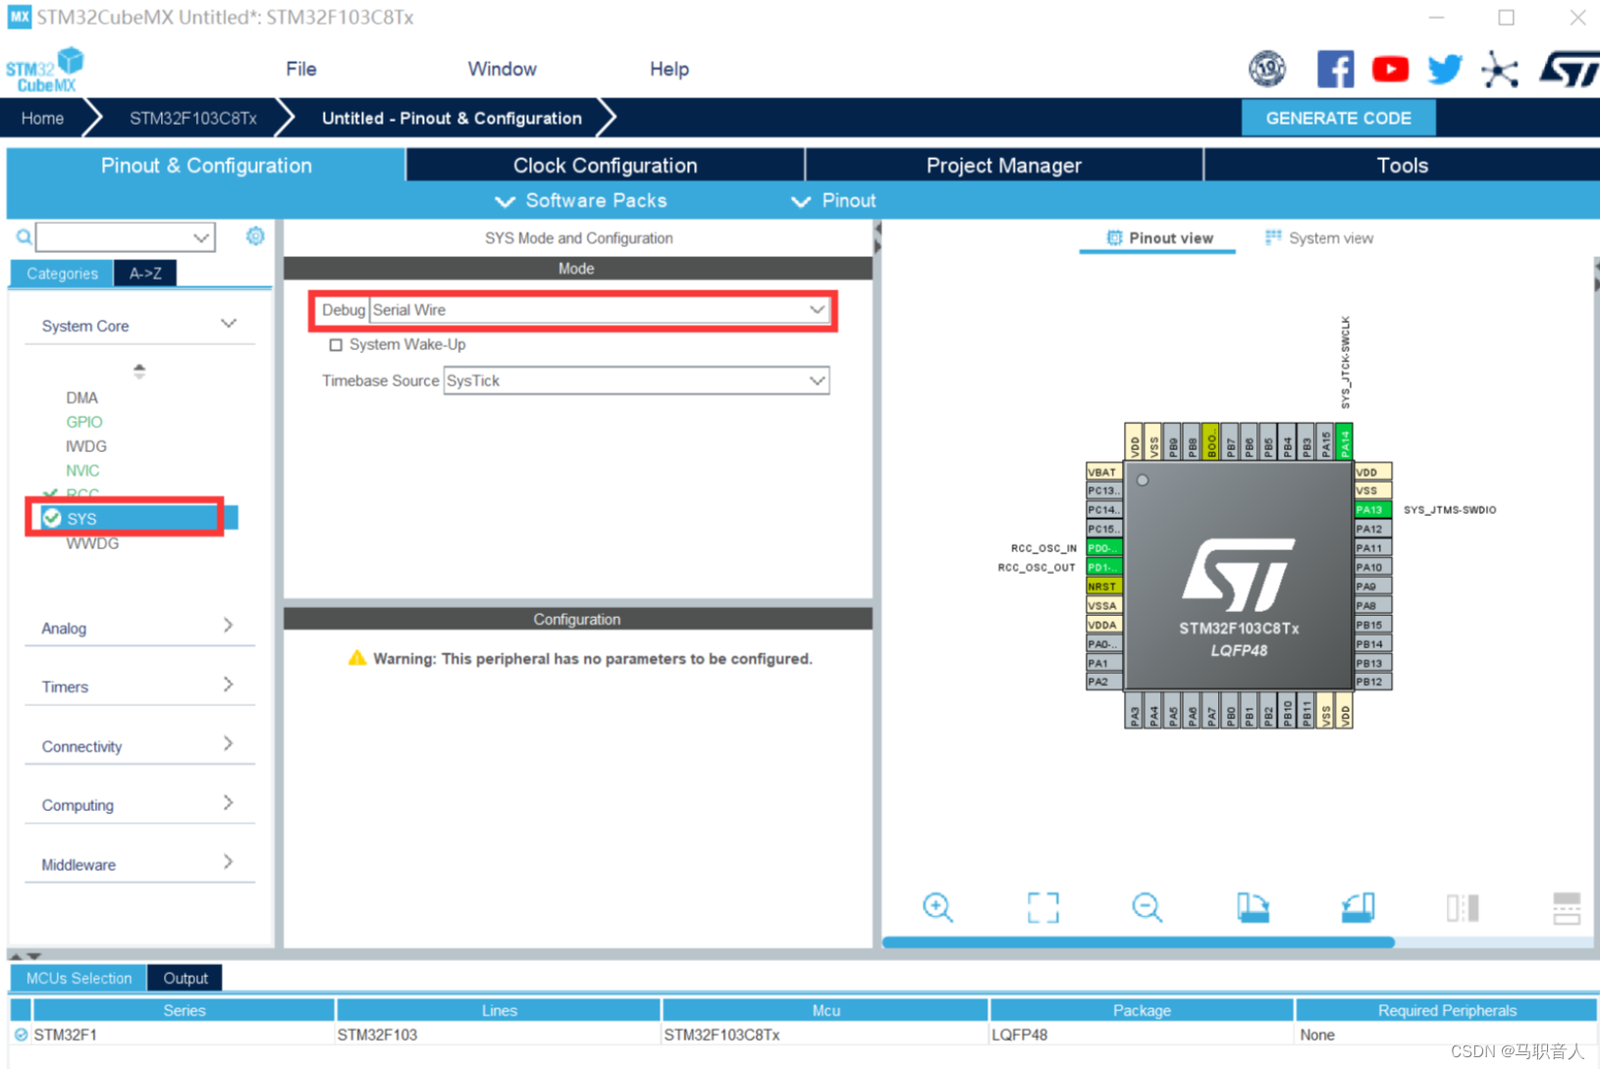Select the VBAT pin on the chip
This screenshot has width=1600, height=1069.
[1104, 472]
